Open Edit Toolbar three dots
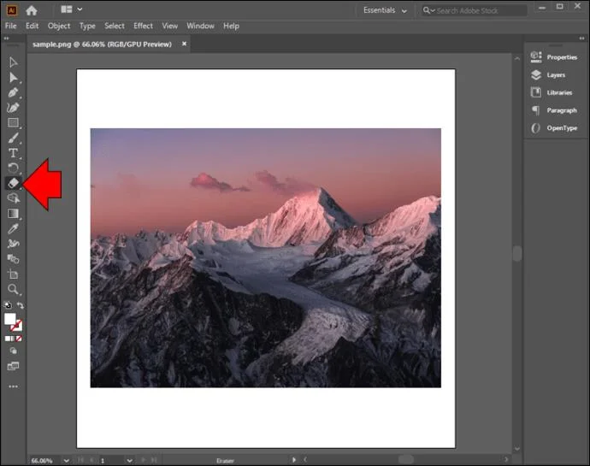Viewport: 590px width, 466px height. coord(13,386)
